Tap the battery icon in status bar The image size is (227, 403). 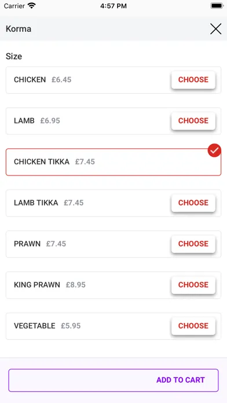tap(217, 6)
